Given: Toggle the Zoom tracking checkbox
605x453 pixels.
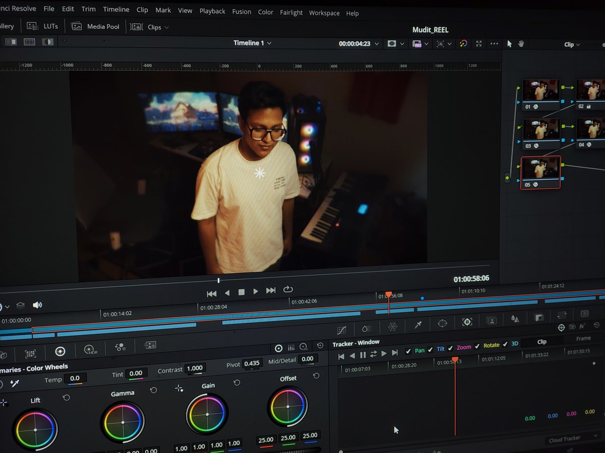Looking at the screenshot, I should tap(450, 348).
